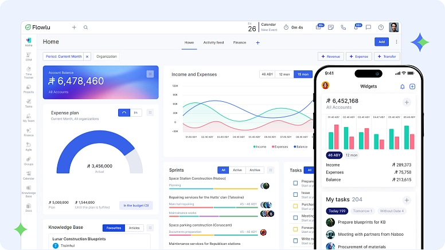The image size is (445, 250).
Task: Open Knowledge Base in the sidebar
Action: pos(29,192)
